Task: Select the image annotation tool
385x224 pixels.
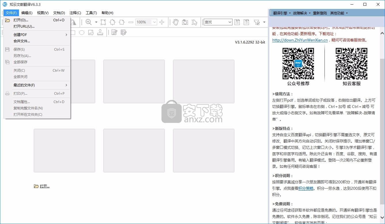Action: [91, 33]
